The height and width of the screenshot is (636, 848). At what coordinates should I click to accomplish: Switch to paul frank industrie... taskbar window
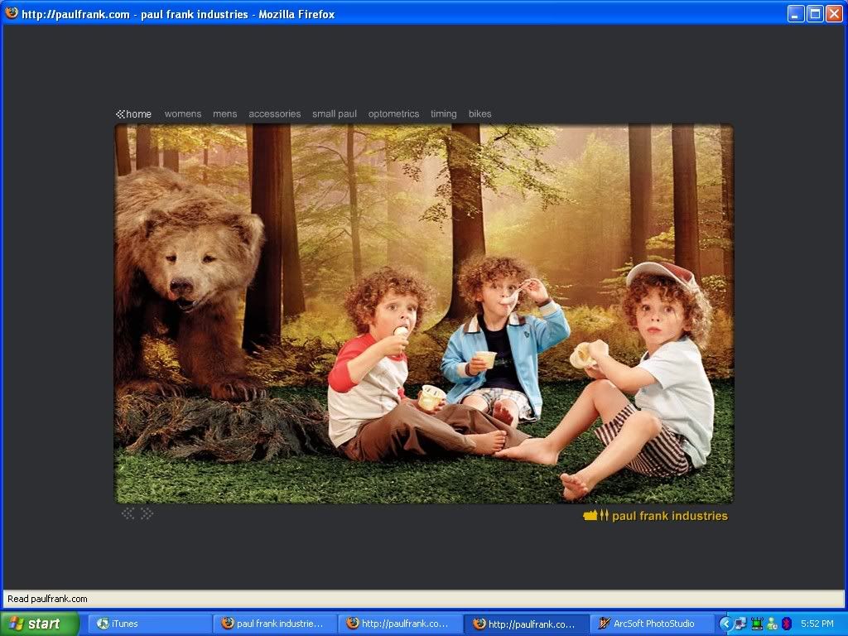pyautogui.click(x=274, y=624)
